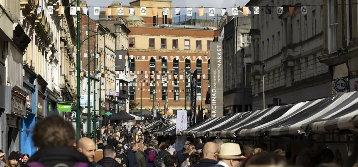Click the man wearing a black beanie
358x167 pixels.
[14, 158]
